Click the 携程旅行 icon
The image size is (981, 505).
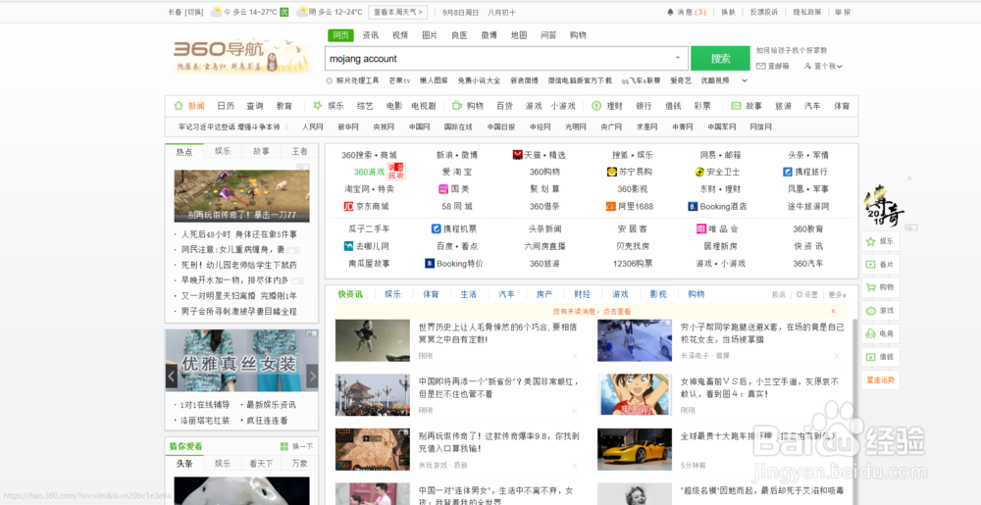(x=788, y=172)
